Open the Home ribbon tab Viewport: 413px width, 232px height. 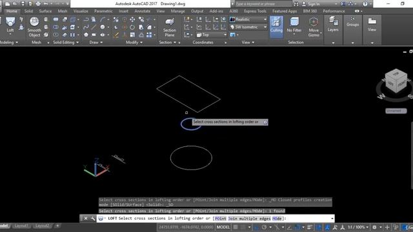tap(12, 11)
